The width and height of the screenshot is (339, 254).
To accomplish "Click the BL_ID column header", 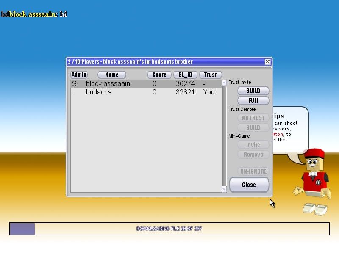I will point(185,75).
